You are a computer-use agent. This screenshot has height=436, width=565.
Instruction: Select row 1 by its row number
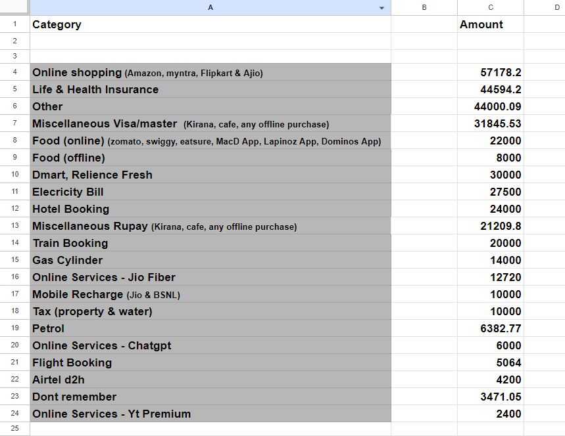[14, 24]
